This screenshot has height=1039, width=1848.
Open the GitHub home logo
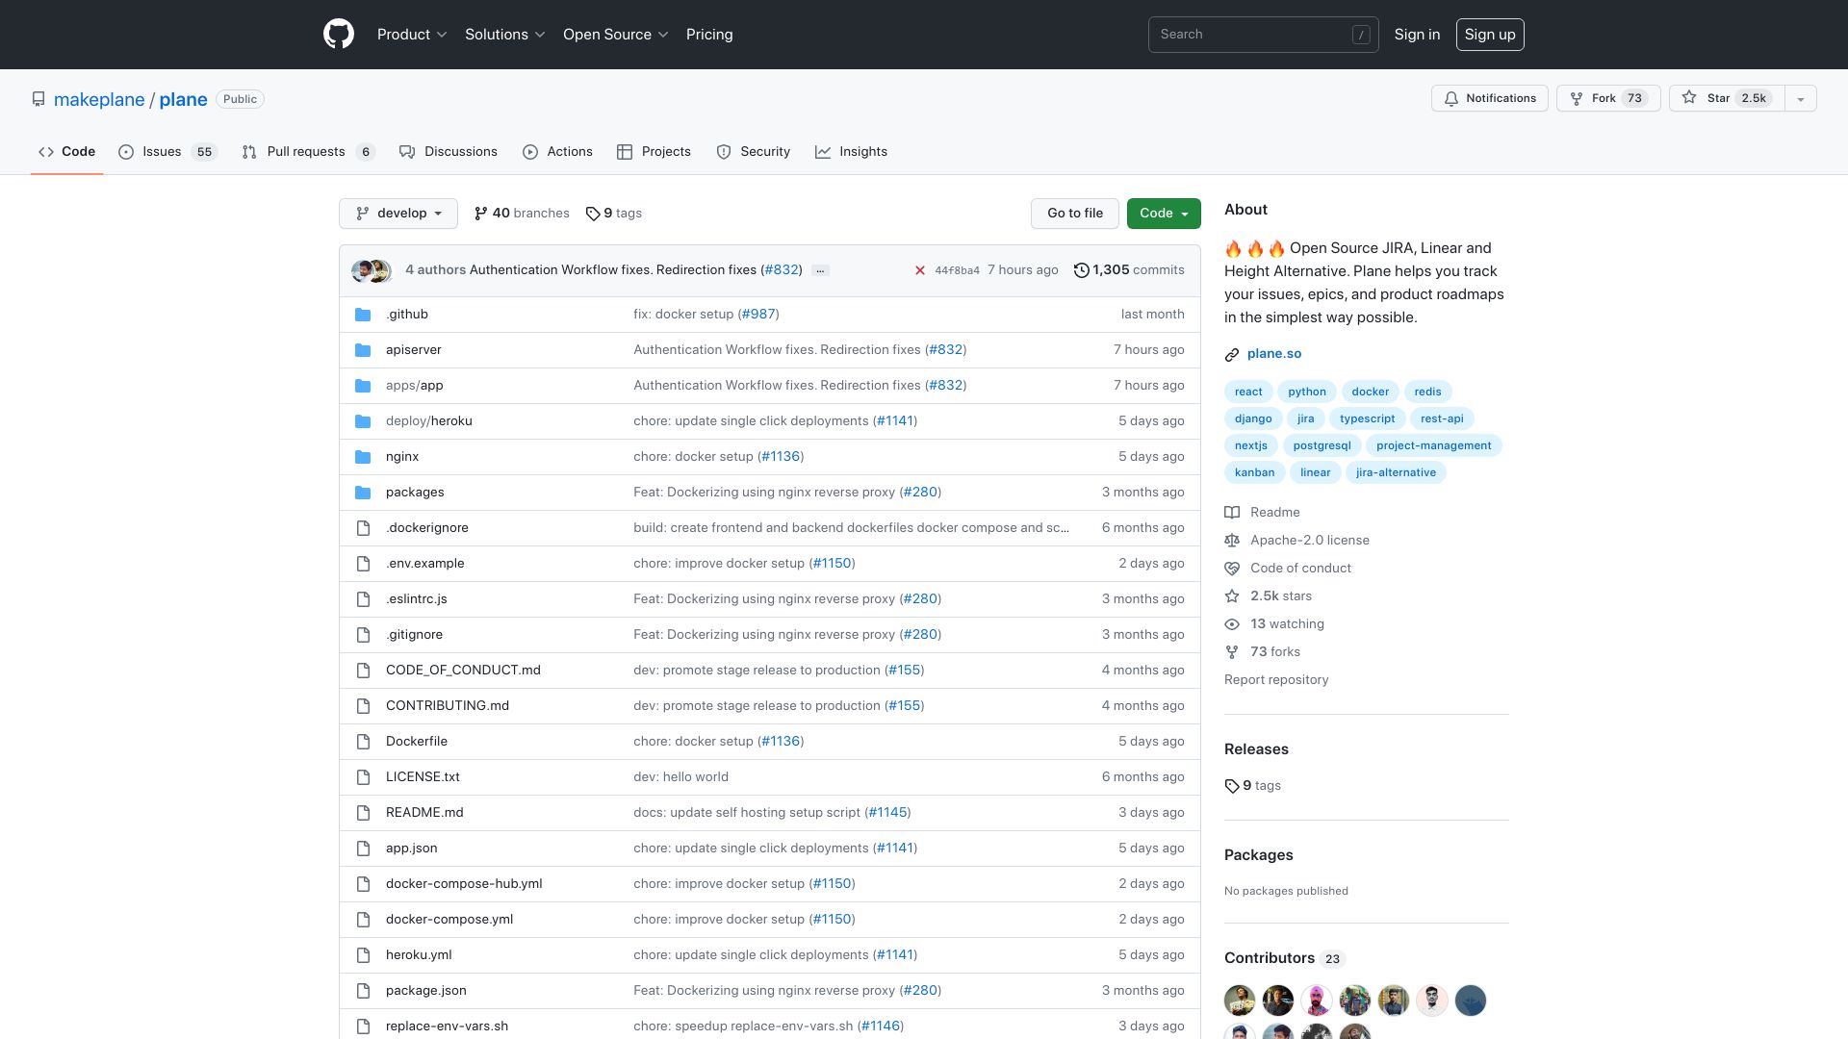(339, 35)
